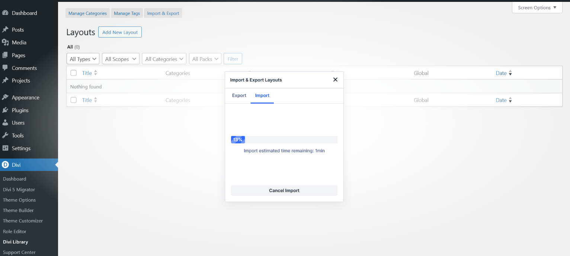Click the Settings sliders icon
The width and height of the screenshot is (570, 256).
pyautogui.click(x=5, y=148)
